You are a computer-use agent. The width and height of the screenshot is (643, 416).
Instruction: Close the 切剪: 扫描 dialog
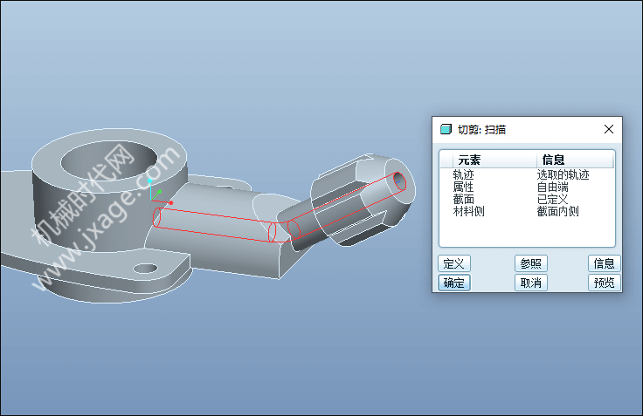click(609, 129)
